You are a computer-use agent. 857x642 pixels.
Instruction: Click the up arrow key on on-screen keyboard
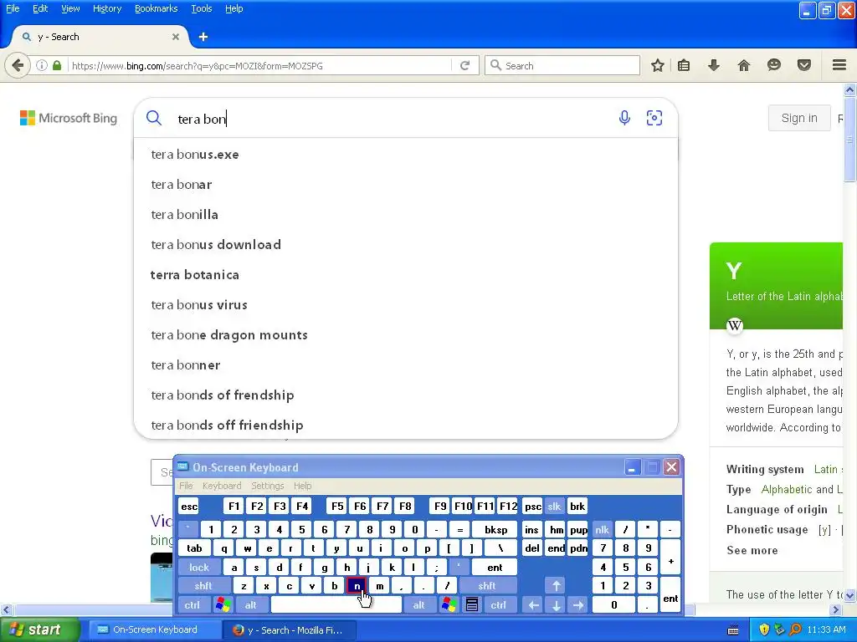[556, 586]
